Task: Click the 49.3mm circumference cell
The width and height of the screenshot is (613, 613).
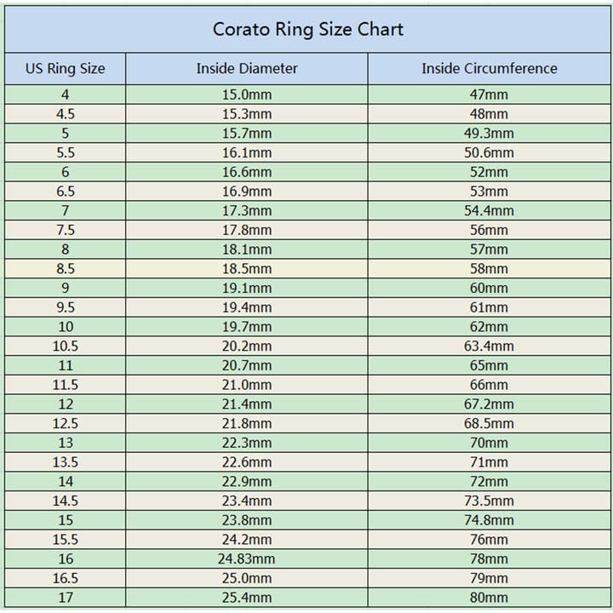Action: click(x=489, y=134)
